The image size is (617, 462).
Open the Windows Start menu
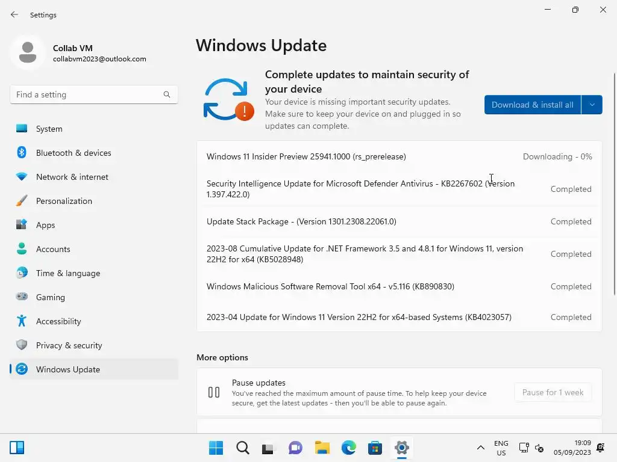coord(216,448)
